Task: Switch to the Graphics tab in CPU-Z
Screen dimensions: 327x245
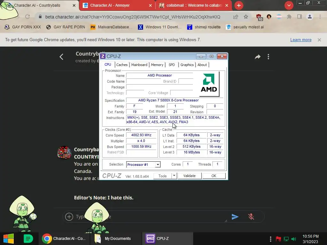Action: pyautogui.click(x=187, y=65)
